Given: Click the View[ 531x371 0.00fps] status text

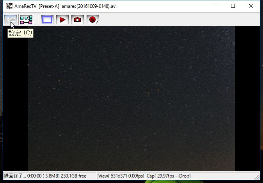Looking at the screenshot, I should click(121, 176).
